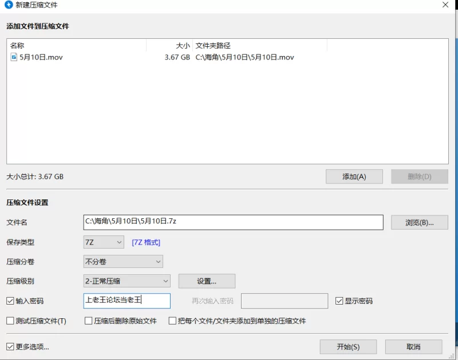Viewport: 458px width, 360px height.
Task: Click the 浏览(B)... button
Action: point(419,222)
